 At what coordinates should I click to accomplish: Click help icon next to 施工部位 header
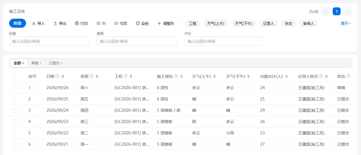coord(176,76)
